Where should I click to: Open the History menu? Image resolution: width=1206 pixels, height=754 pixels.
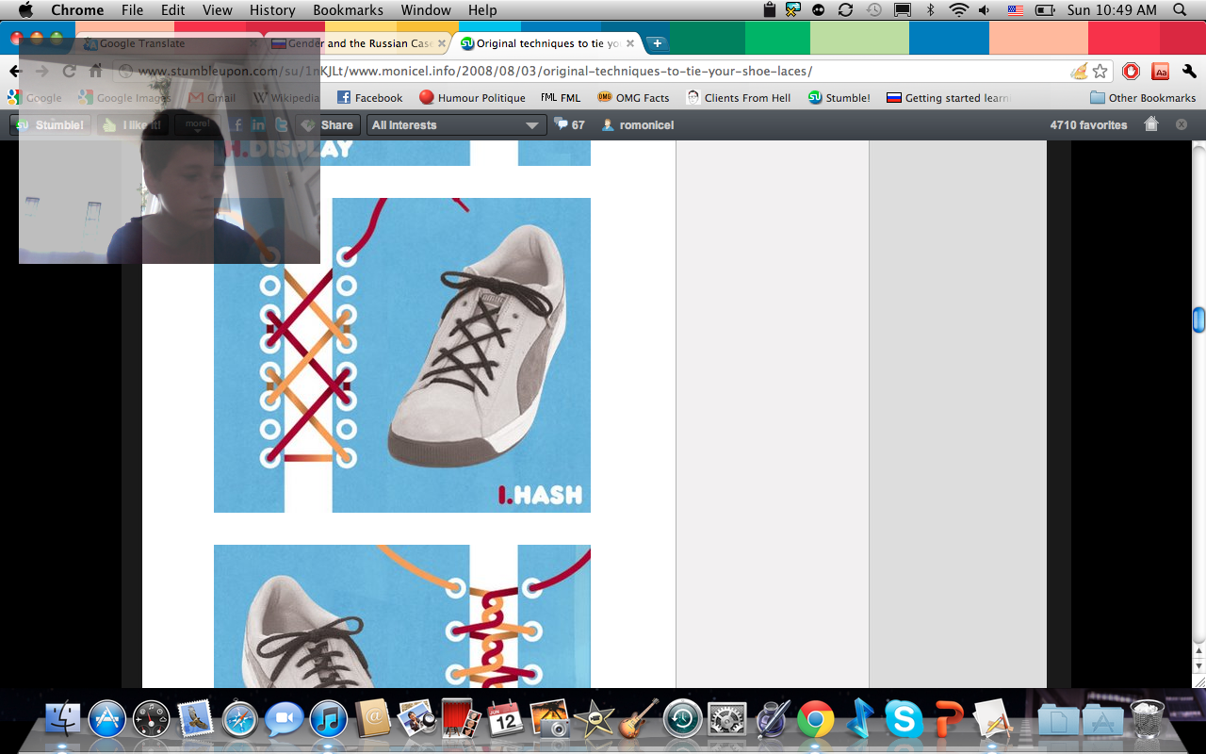272,10
